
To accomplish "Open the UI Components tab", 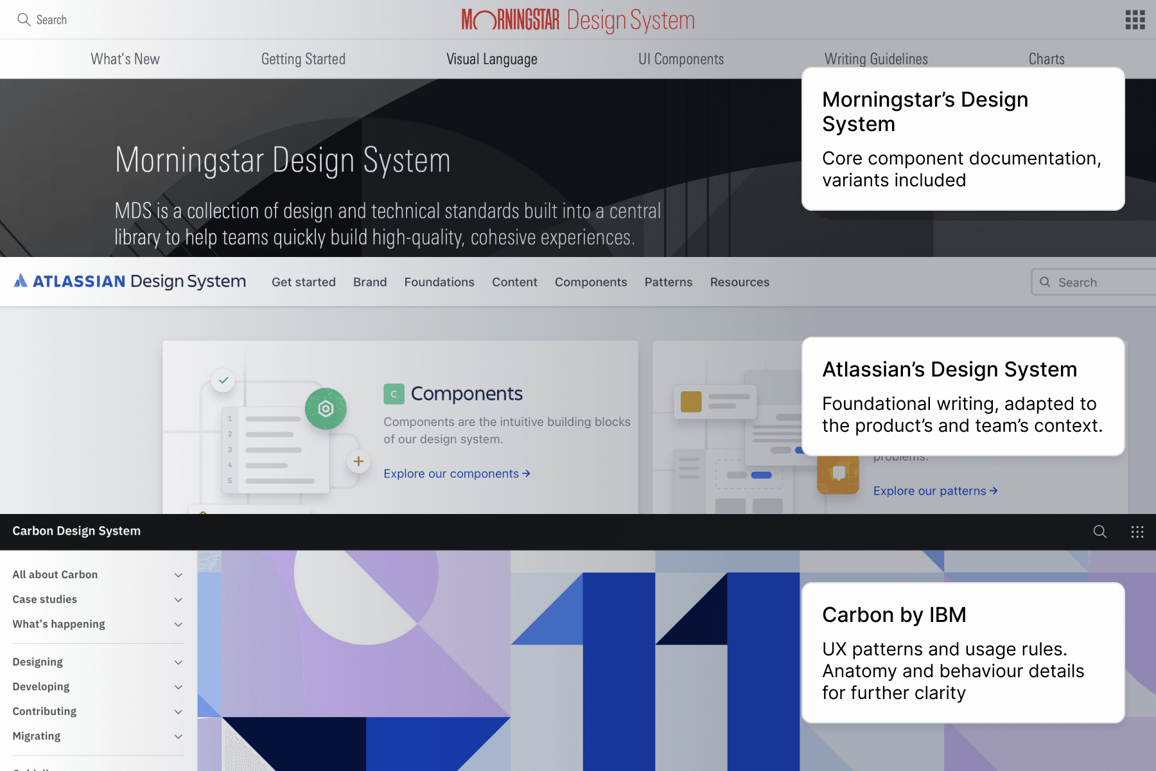I will [x=681, y=59].
